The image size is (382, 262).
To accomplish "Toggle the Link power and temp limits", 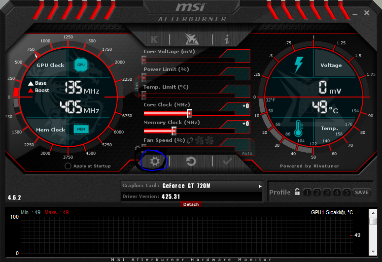I will tap(137, 87).
